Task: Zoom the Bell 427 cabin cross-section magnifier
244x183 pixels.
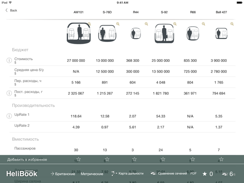Action: (x=232, y=24)
